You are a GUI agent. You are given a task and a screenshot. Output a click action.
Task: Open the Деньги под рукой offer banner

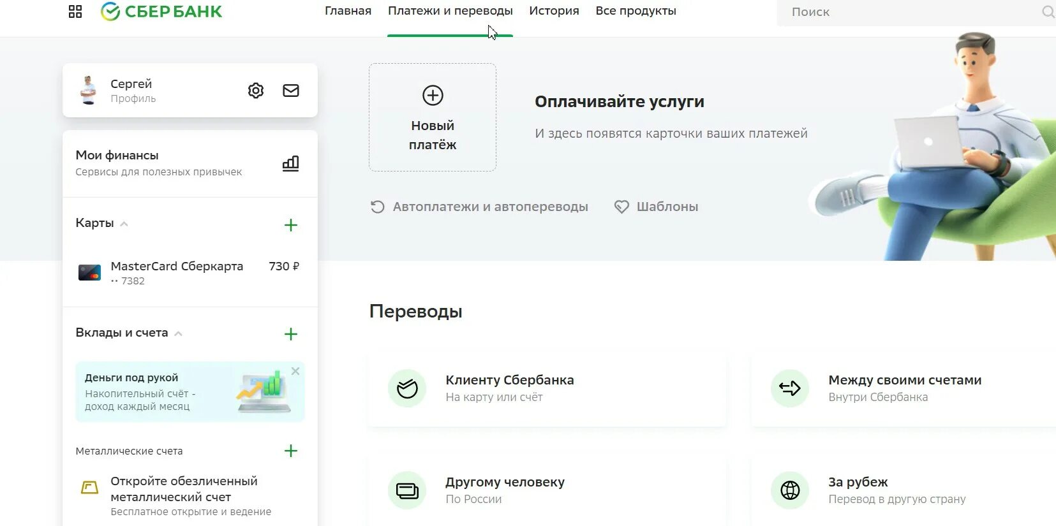coord(190,392)
